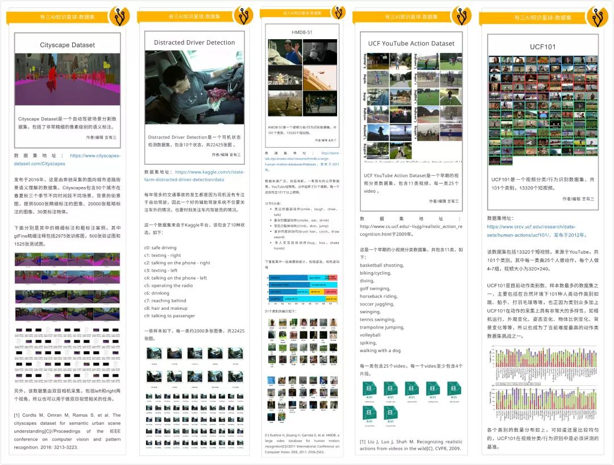
Task: Click the 'Cityscape Dataset' card title
Action: 67,45
